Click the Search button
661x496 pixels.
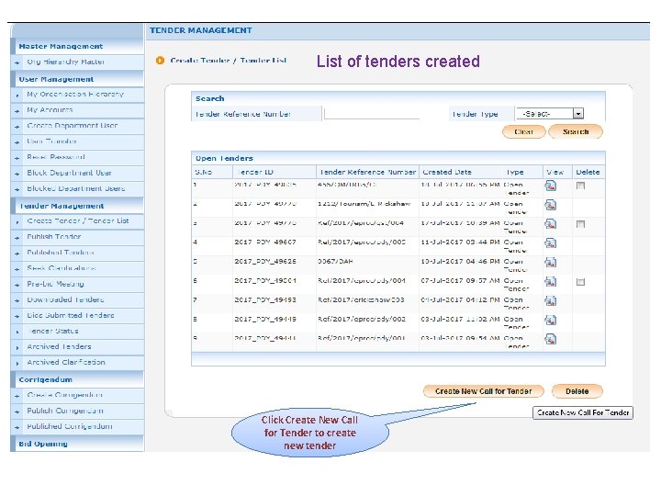coord(576,131)
